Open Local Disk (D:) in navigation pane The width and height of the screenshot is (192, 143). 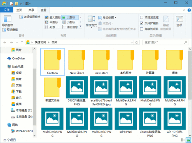click(22, 116)
